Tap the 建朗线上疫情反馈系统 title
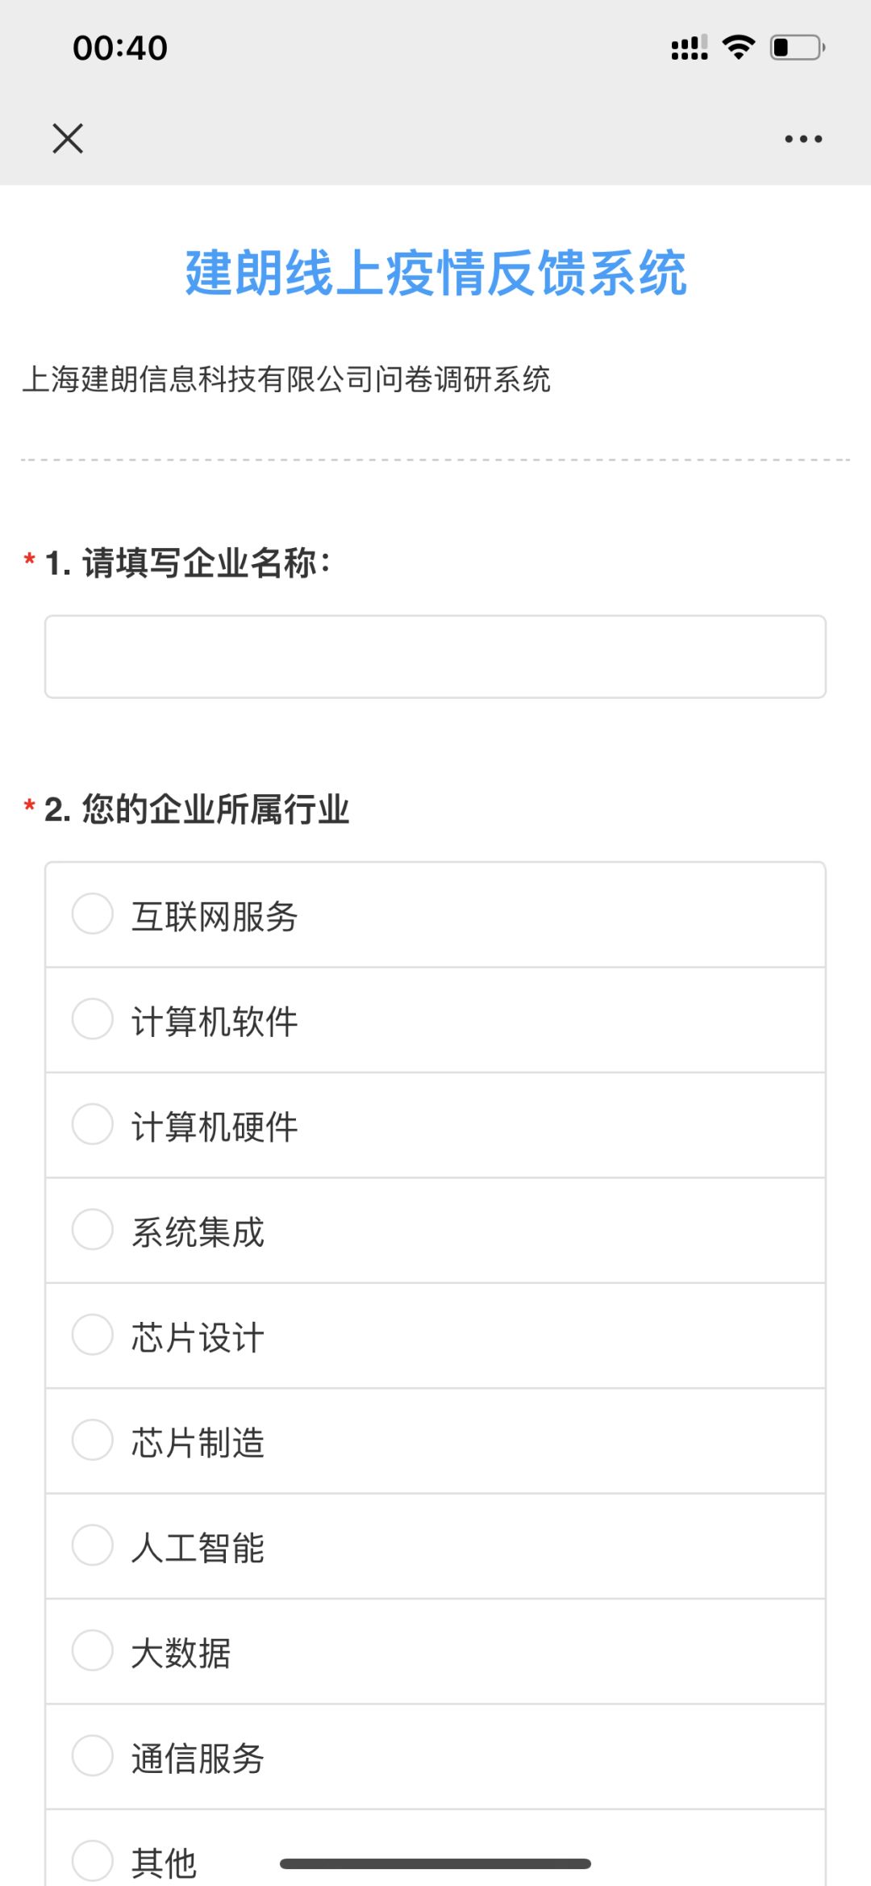Screen dimensions: 871x1886 pos(435,273)
